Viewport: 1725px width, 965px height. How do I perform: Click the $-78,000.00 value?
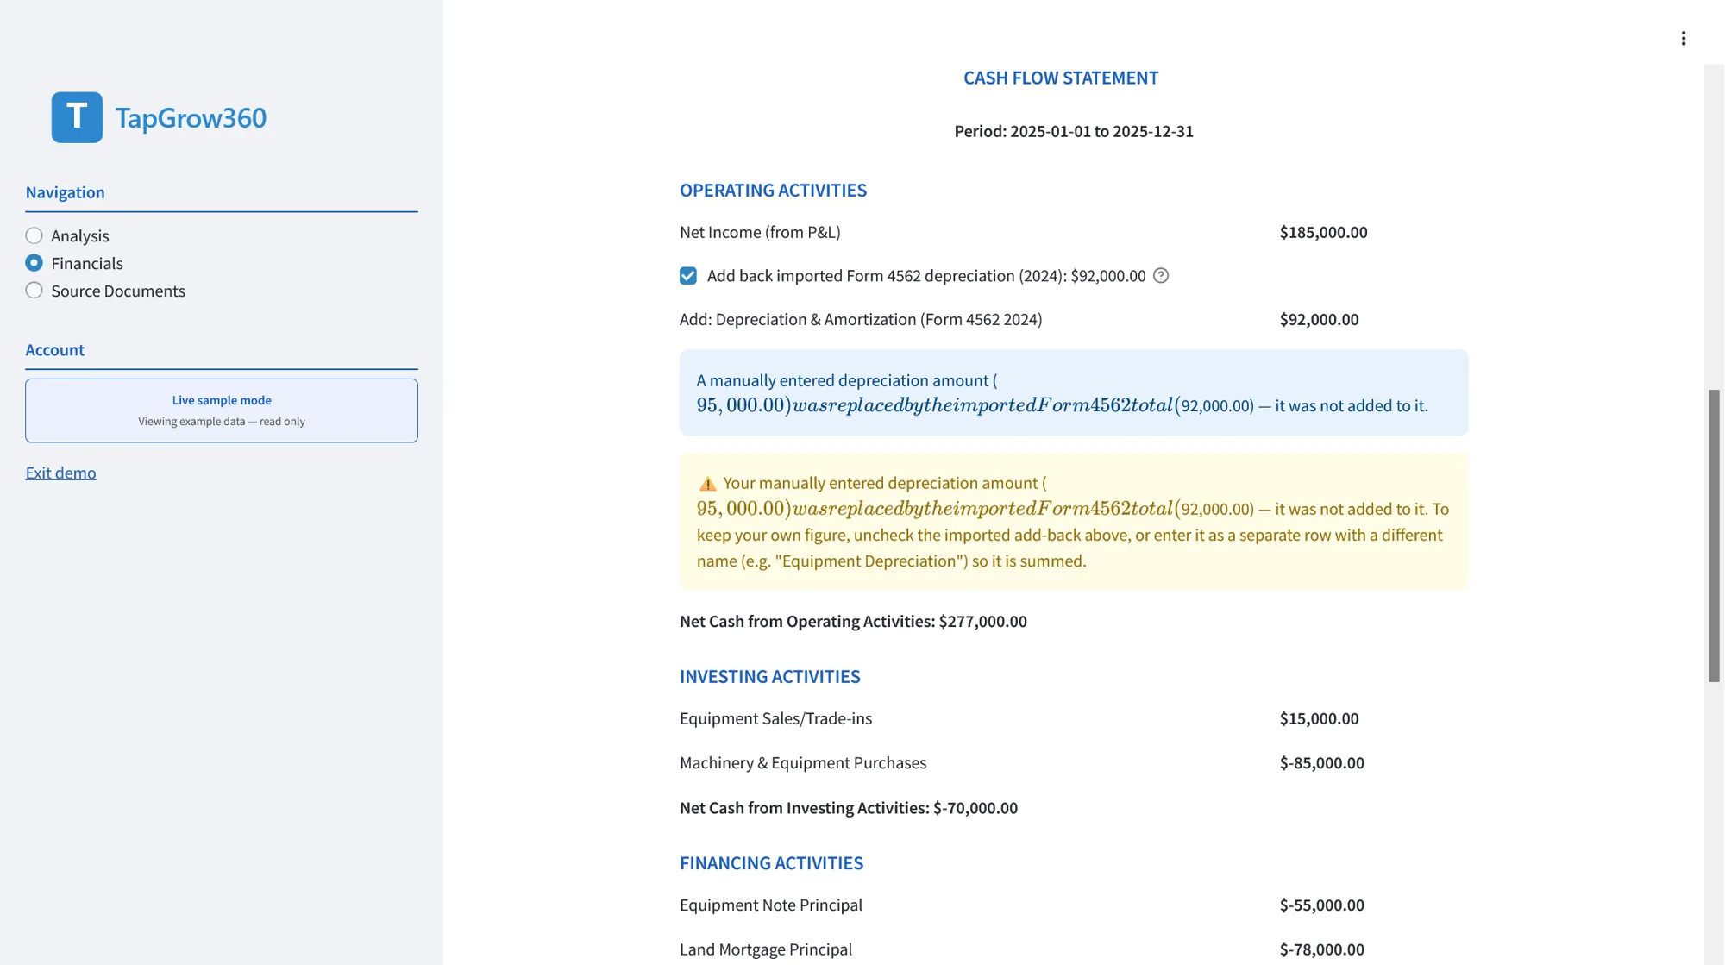[1321, 949]
